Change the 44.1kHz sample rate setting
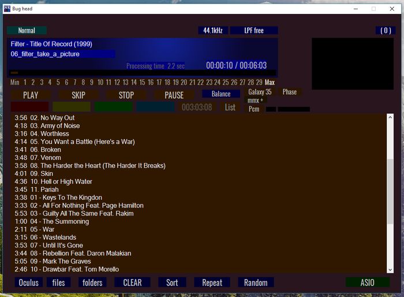The image size is (404, 297). point(212,31)
